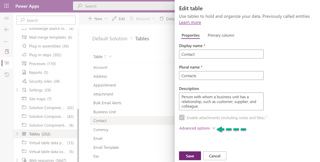Click the Plug-in steps icon
320x162 pixels.
[x=24, y=55]
